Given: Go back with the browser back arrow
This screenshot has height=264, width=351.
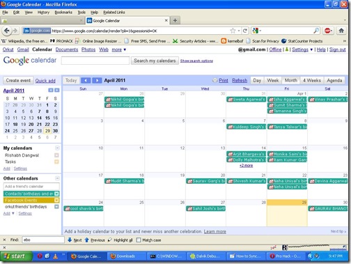Looking at the screenshot, I should click(x=7, y=31).
